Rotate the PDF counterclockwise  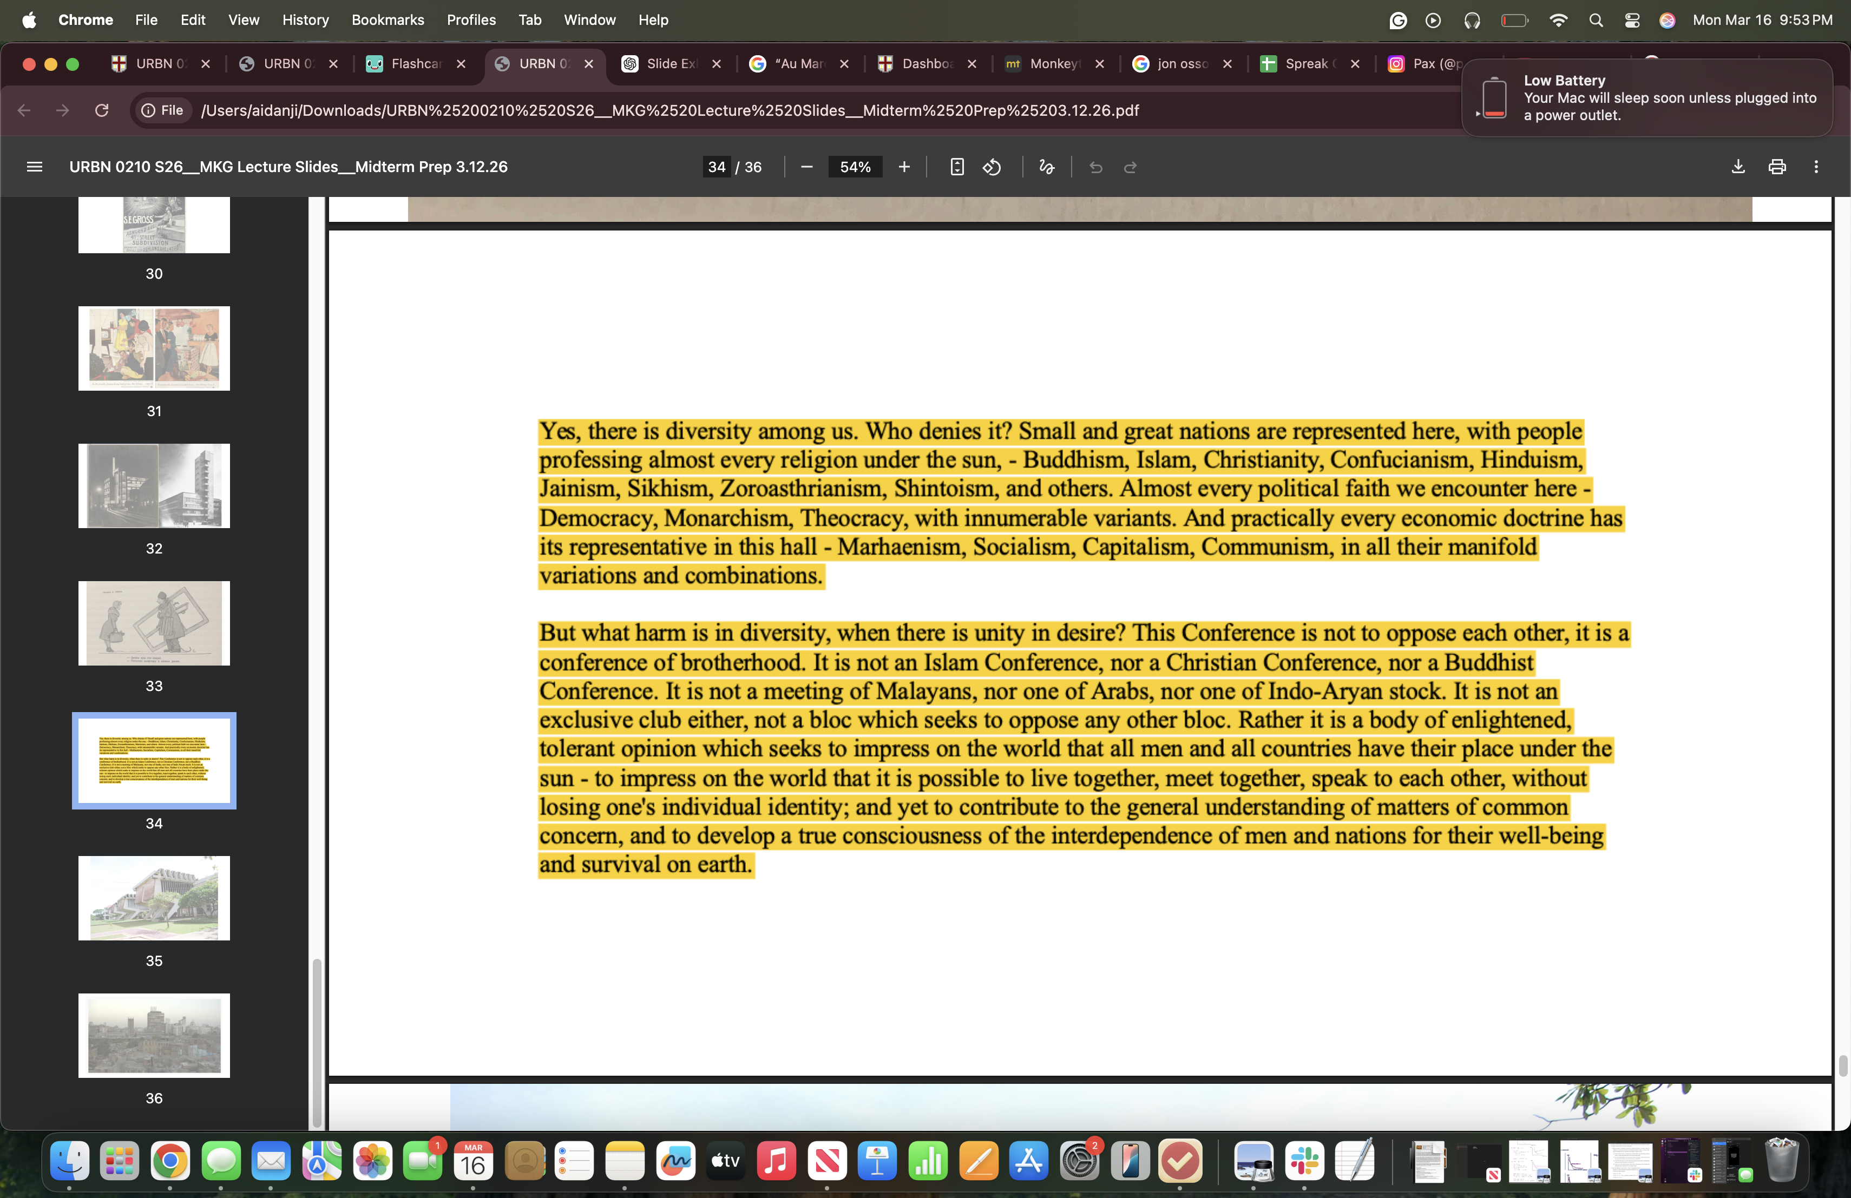pos(992,167)
